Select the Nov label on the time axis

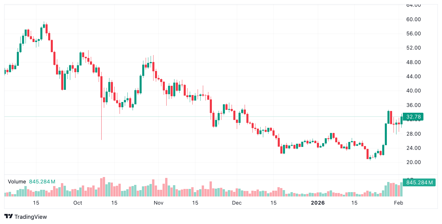point(158,203)
